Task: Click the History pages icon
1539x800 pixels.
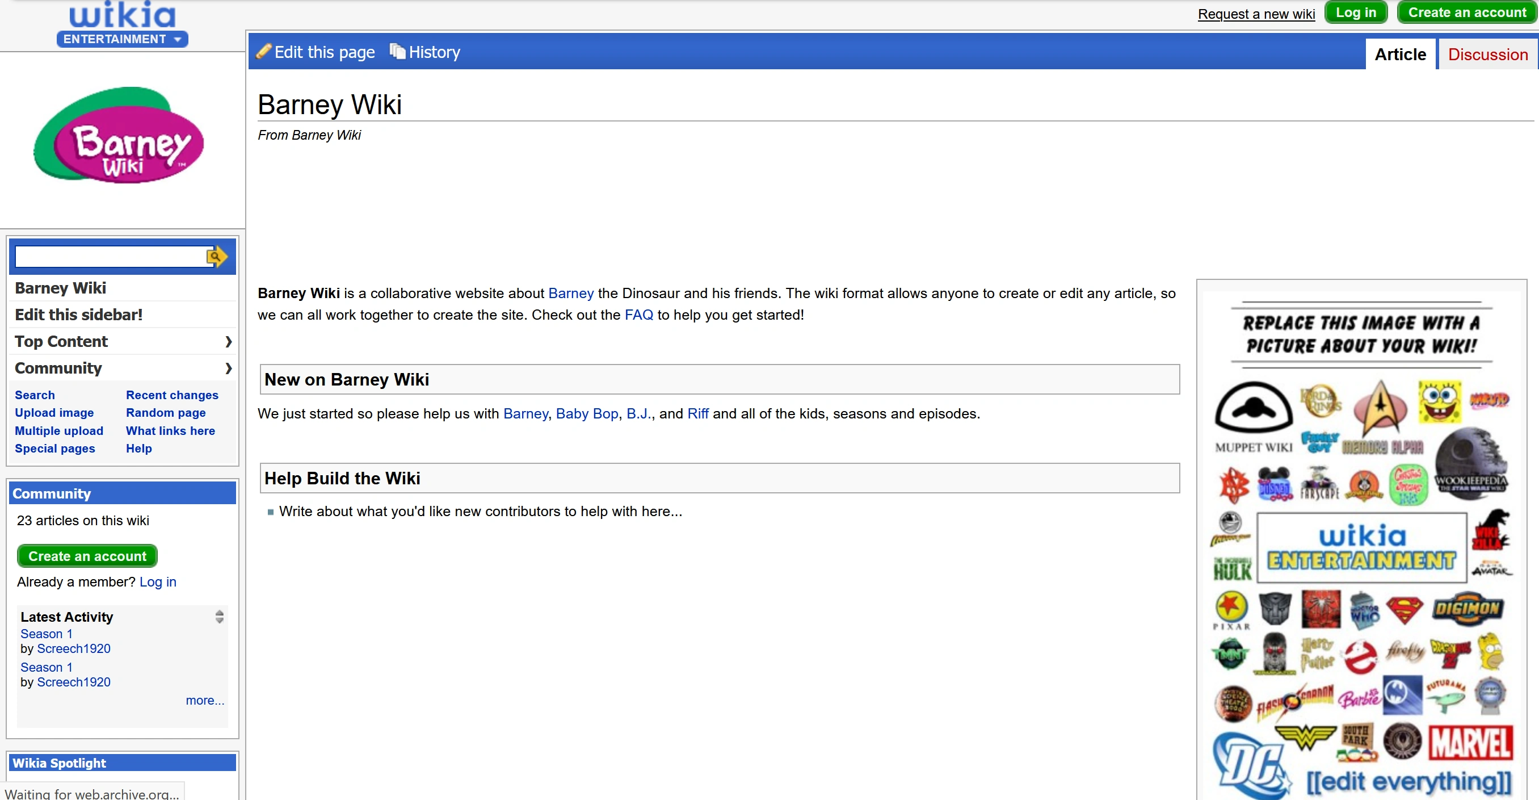Action: pyautogui.click(x=397, y=52)
